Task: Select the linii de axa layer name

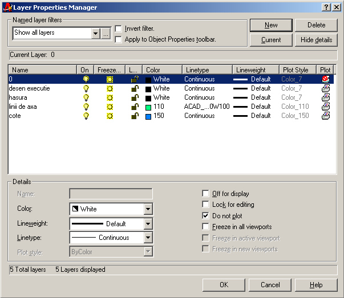Action: click(23, 107)
